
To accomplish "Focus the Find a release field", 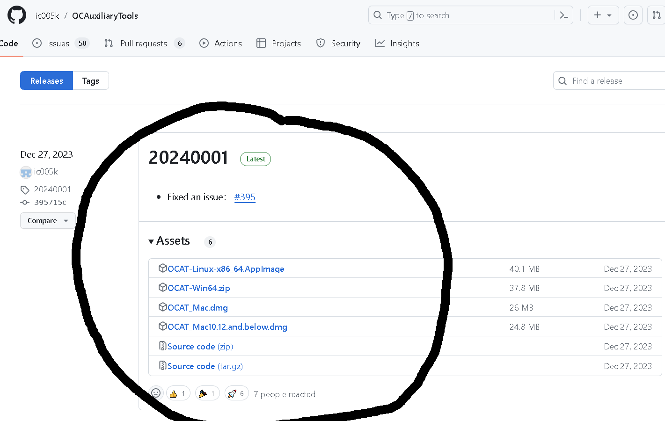I will 609,80.
